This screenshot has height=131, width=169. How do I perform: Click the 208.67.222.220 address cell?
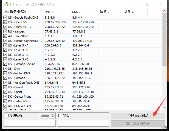coord(56,27)
